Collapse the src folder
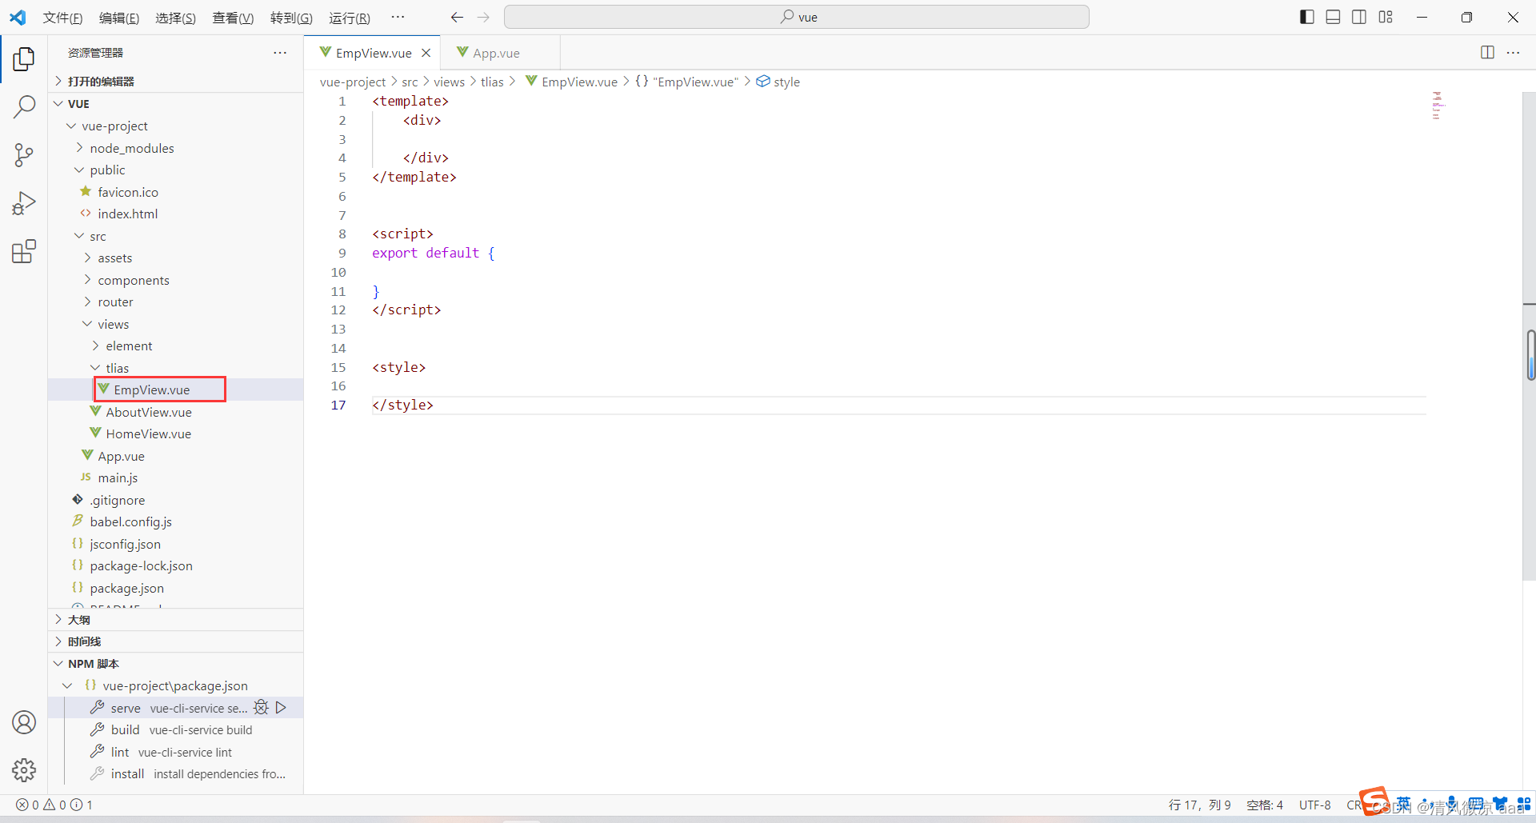 (x=176, y=236)
